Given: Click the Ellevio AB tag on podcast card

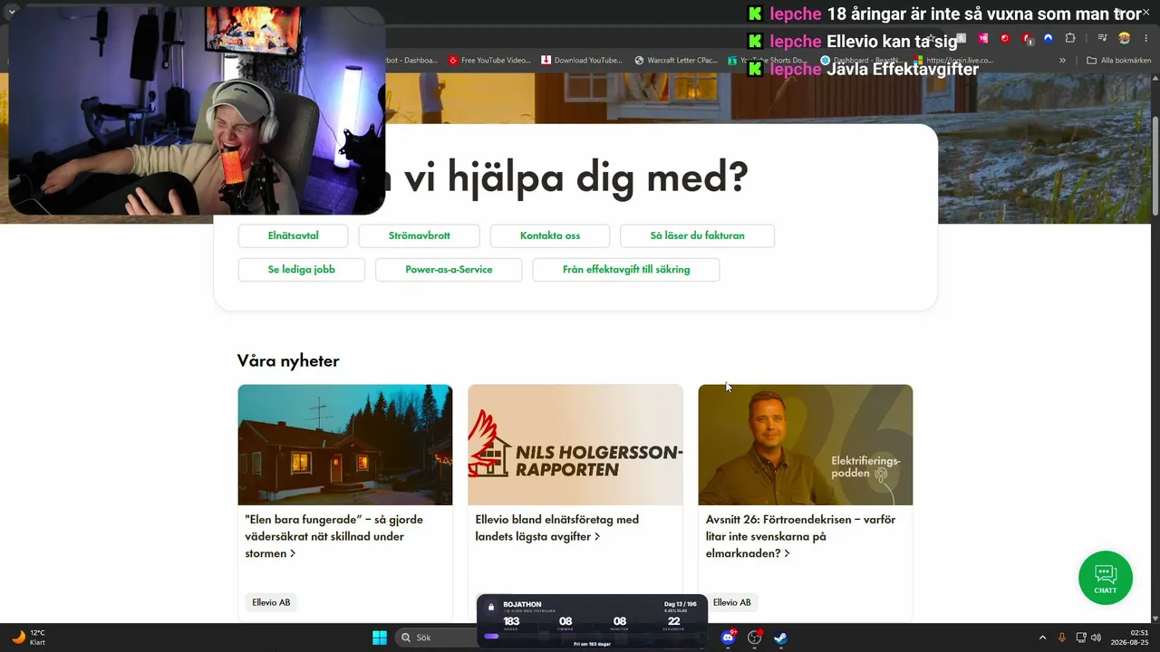Looking at the screenshot, I should pos(731,602).
